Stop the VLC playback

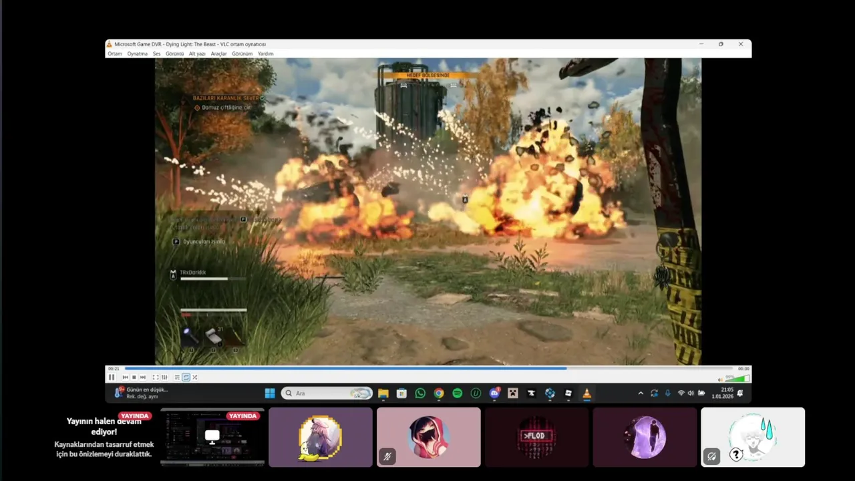point(134,377)
